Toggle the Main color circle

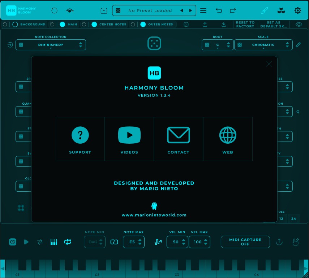point(63,25)
